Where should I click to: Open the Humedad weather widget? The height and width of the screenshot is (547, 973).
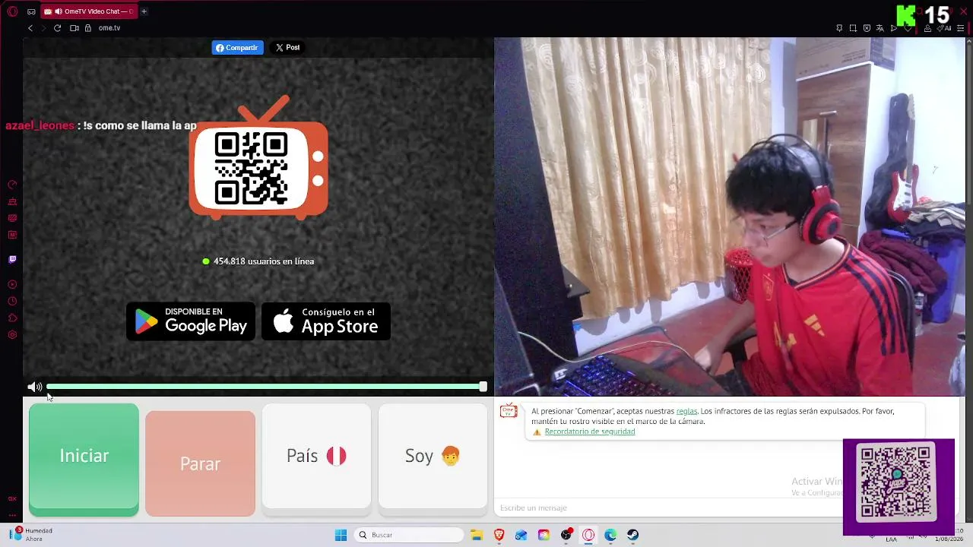click(32, 535)
